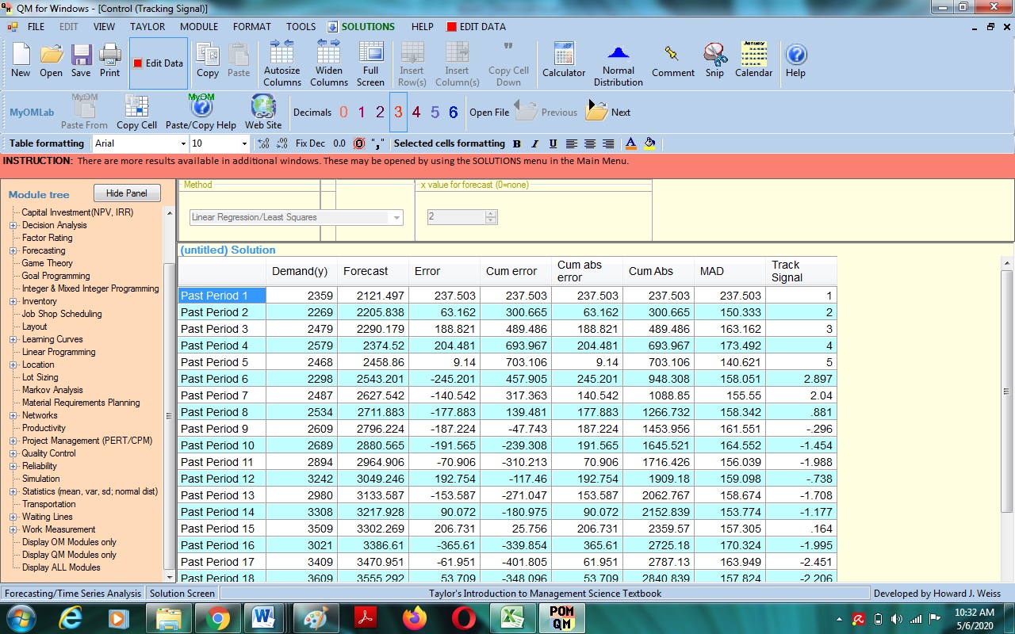
Task: Click the Help icon in the toolbar
Action: [x=795, y=61]
